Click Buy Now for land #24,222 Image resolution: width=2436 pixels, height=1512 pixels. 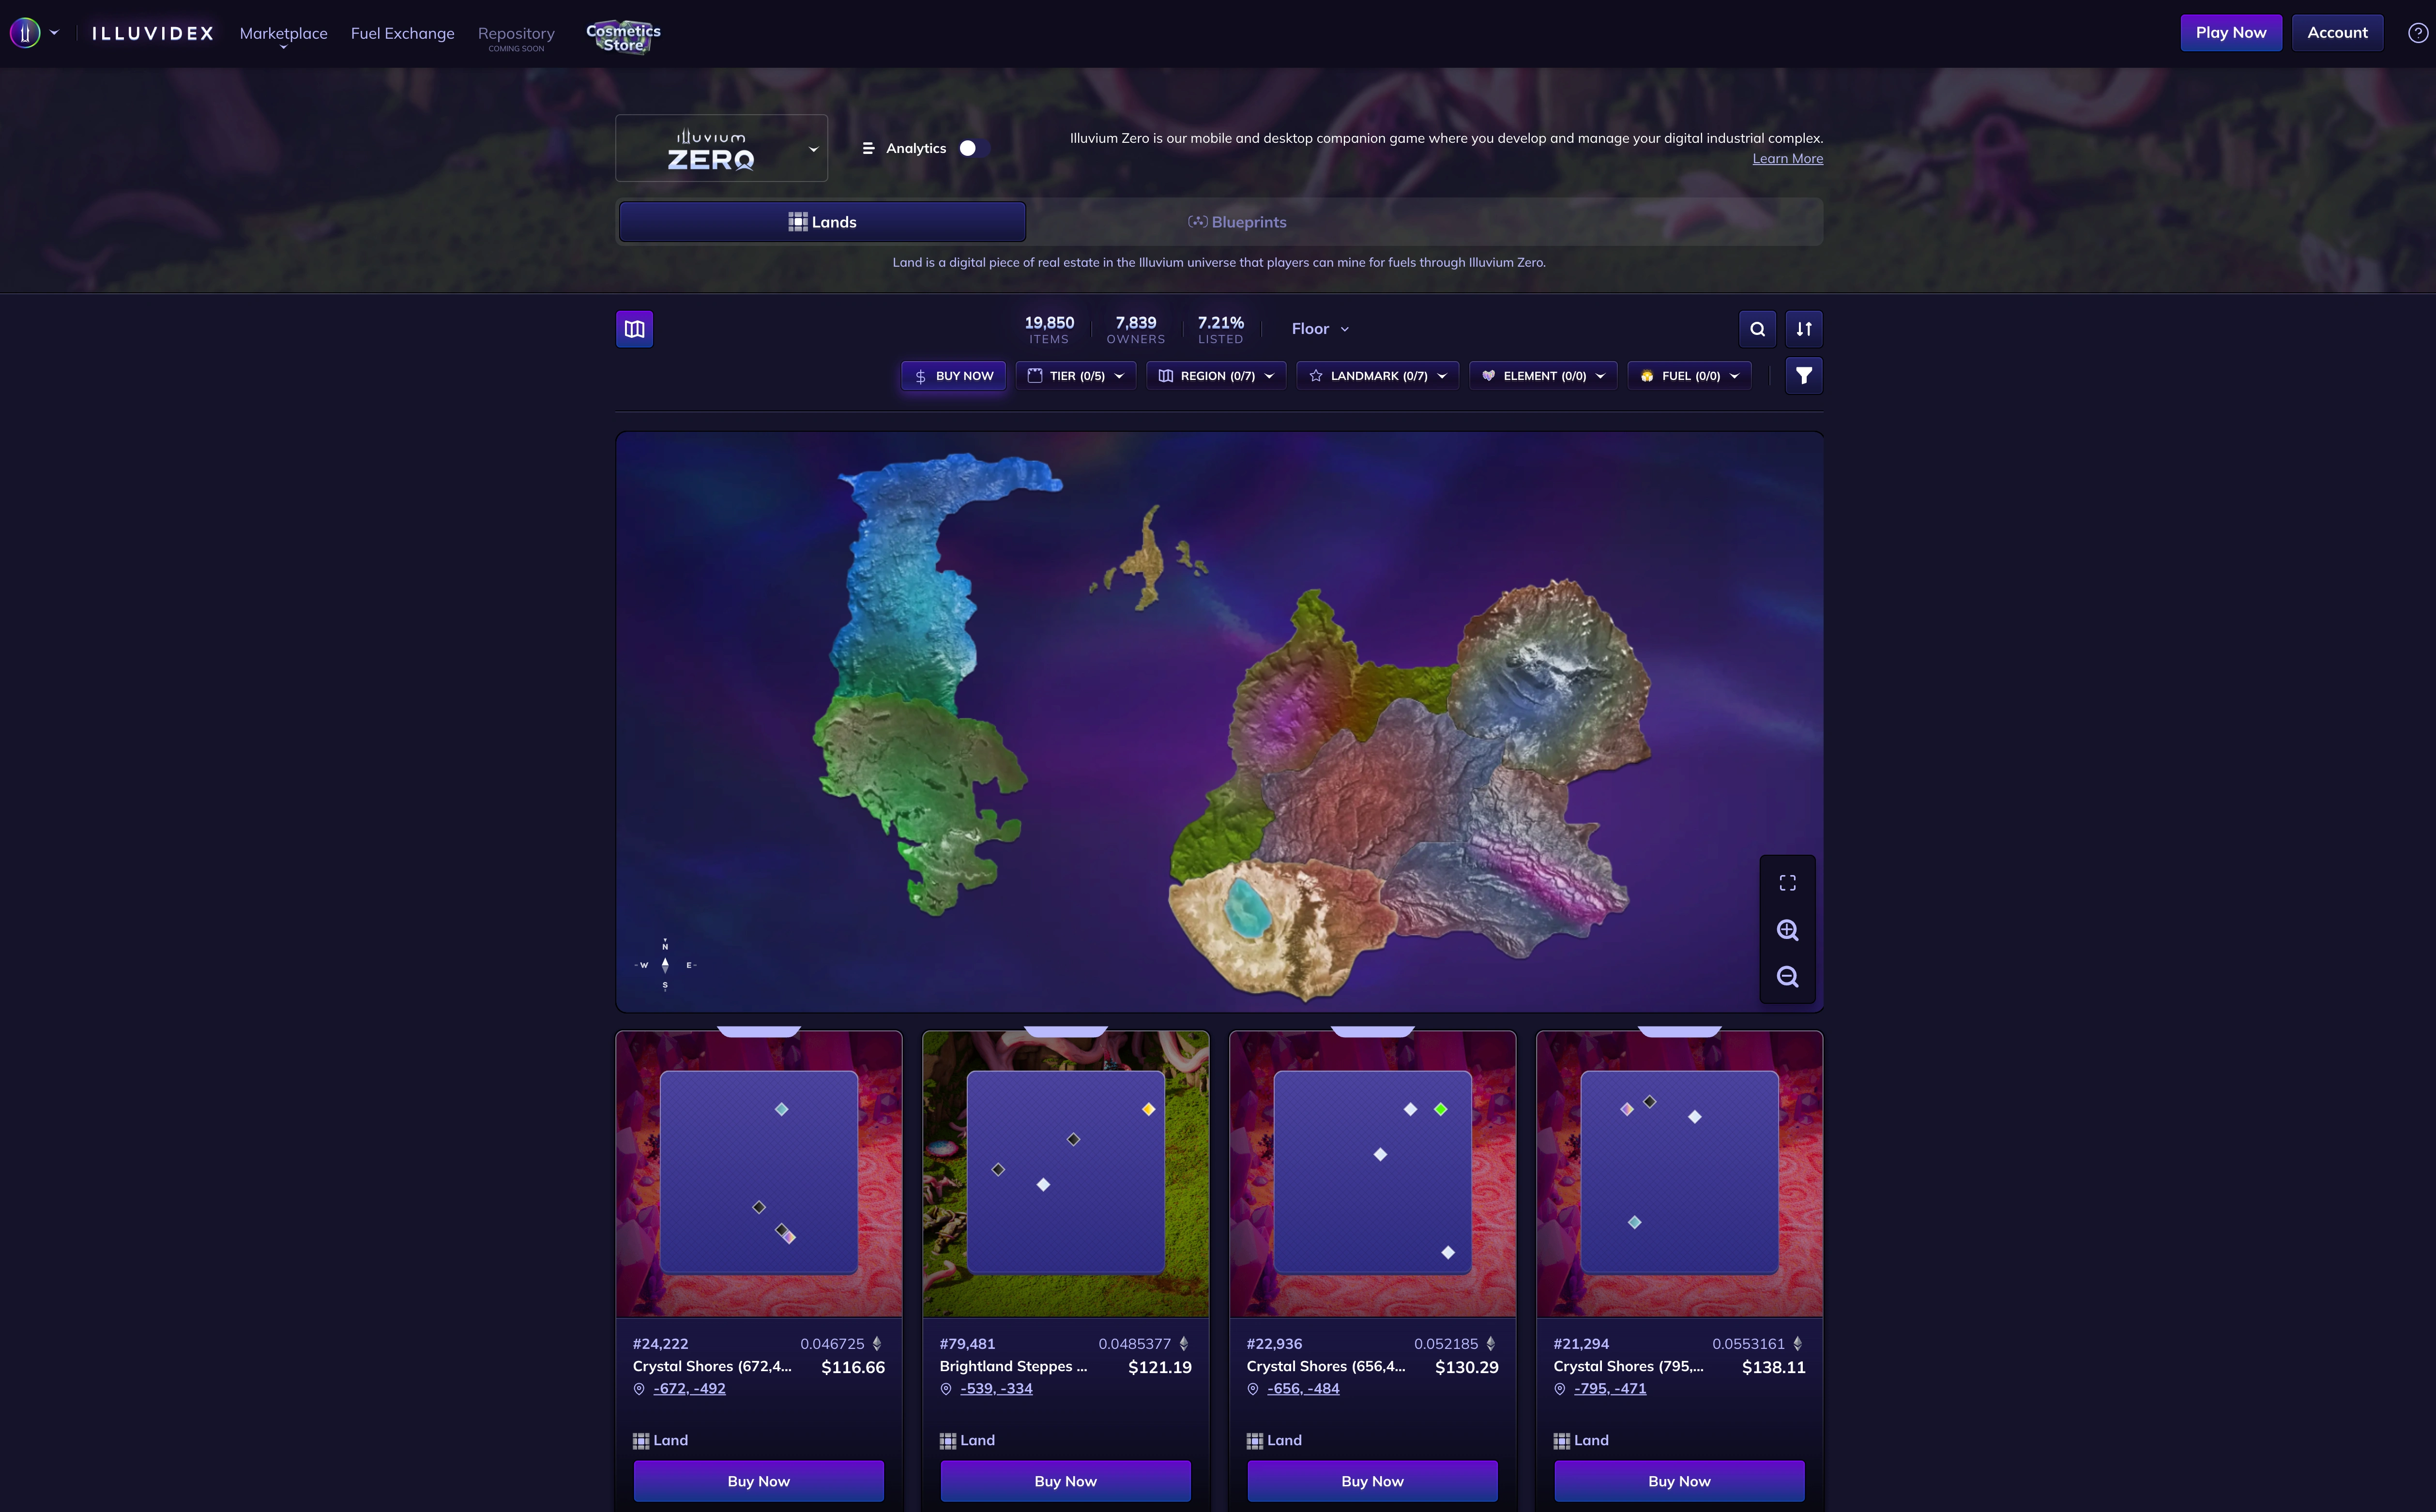pos(758,1481)
